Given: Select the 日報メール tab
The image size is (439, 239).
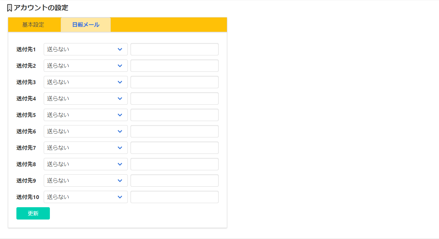Looking at the screenshot, I should pos(86,25).
